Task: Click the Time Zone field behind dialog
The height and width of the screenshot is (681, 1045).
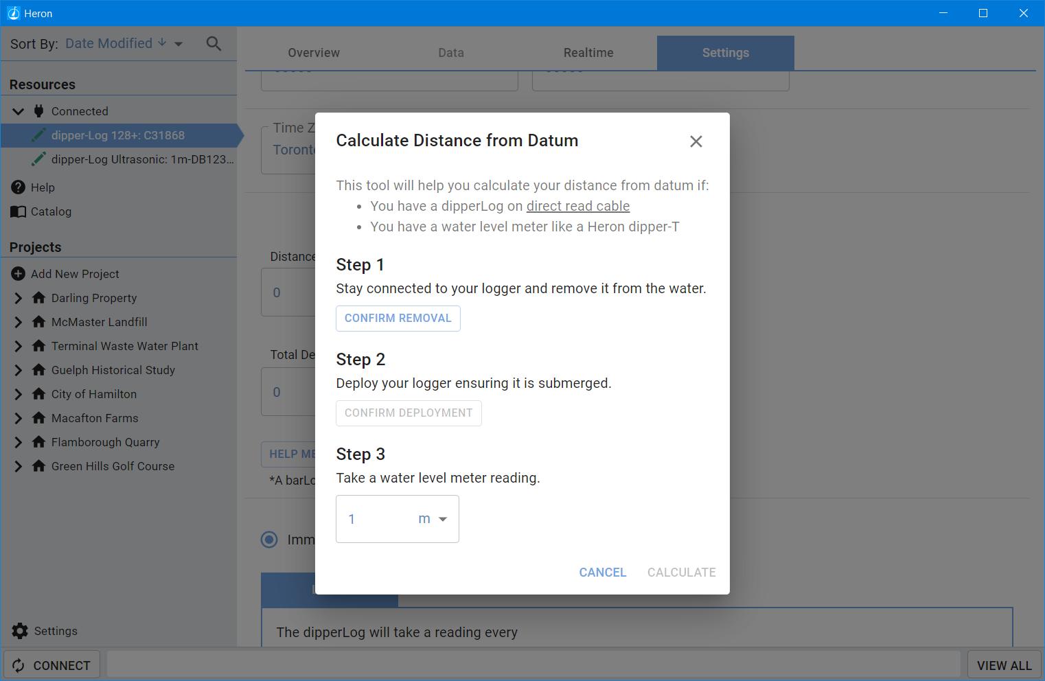Action: (x=288, y=149)
